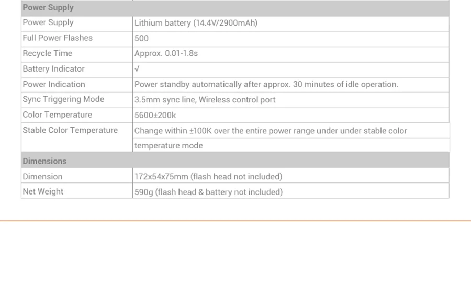
Task: Select the Change within ±100K text line
Action: click(x=271, y=131)
